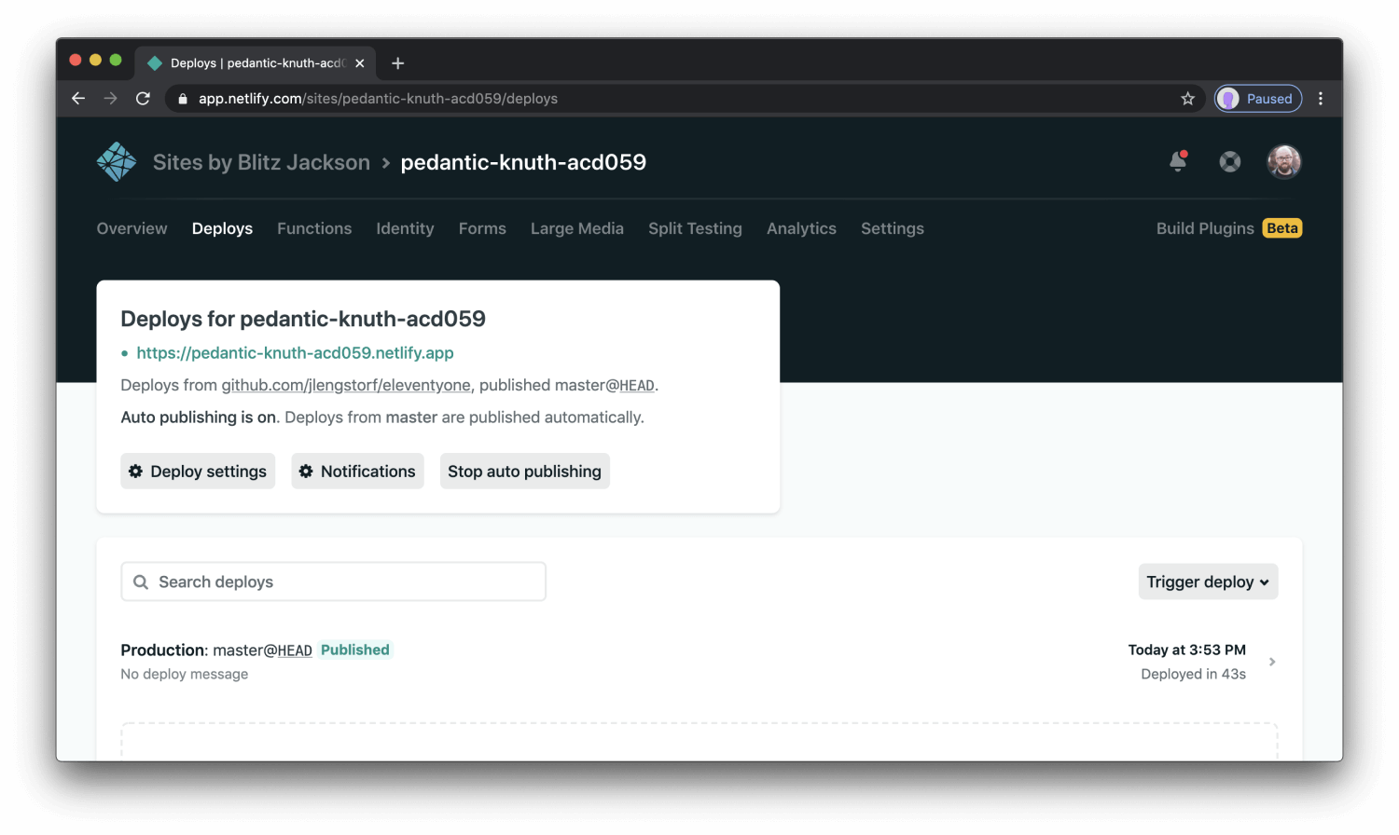Click the Netlify logo icon
This screenshot has width=1399, height=835.
[x=116, y=160]
